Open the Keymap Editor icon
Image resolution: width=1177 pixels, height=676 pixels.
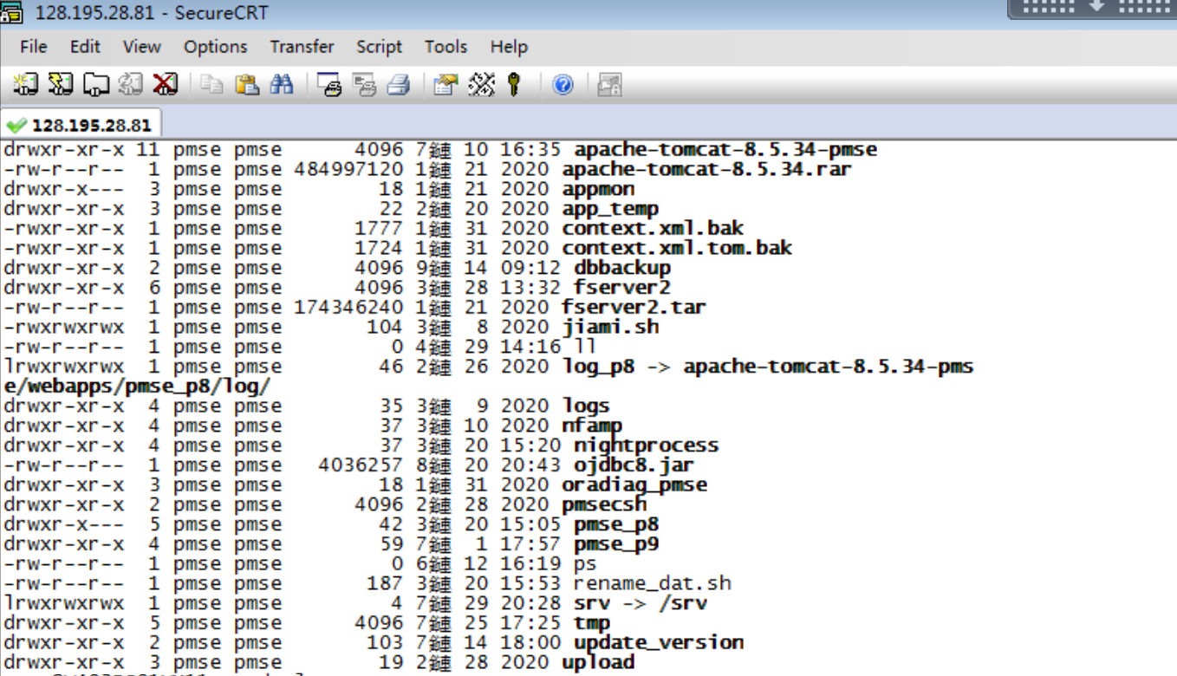point(481,84)
